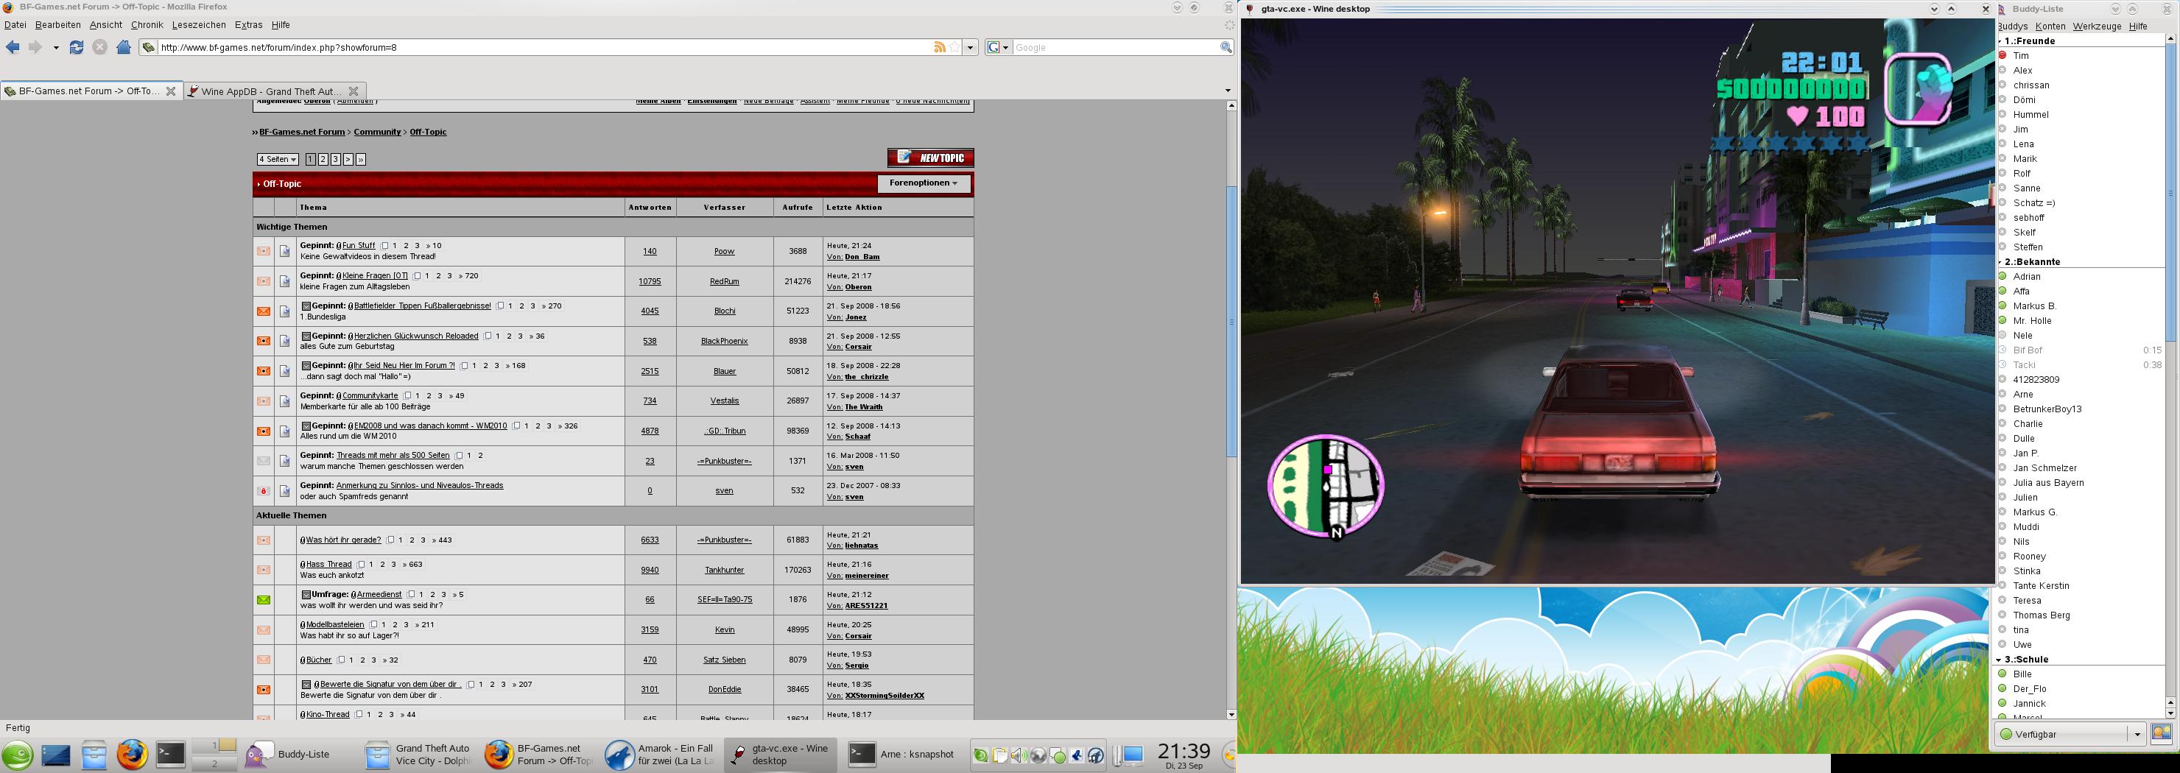The image size is (2180, 773).
Task: Click Firefox back arrow button
Action: 13,47
